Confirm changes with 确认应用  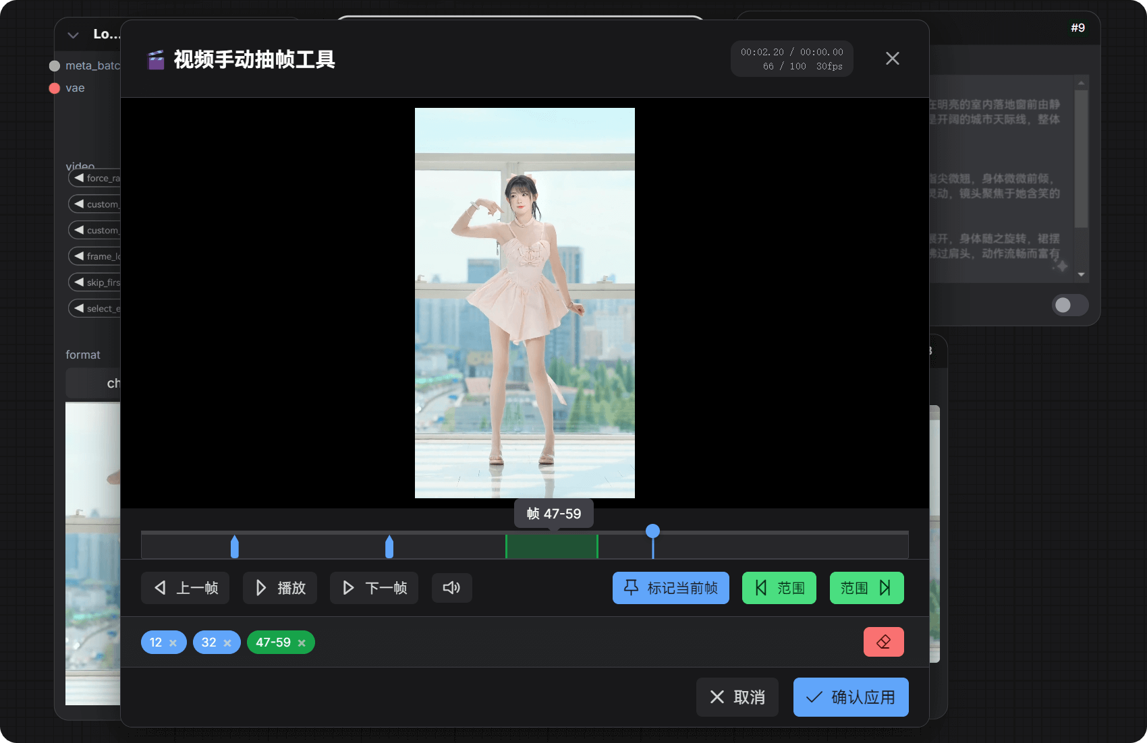(x=851, y=697)
